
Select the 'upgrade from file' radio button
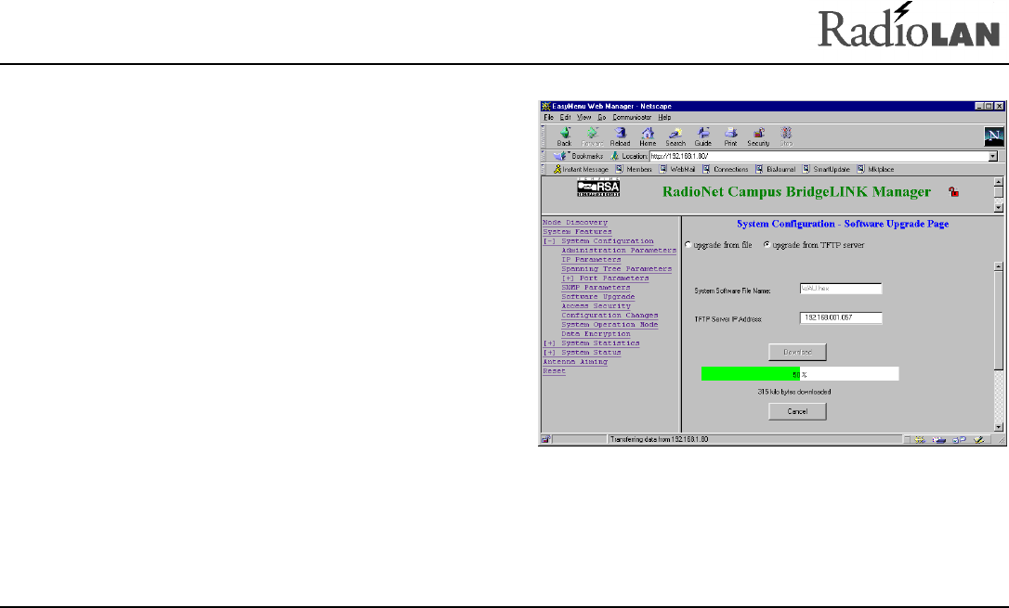(688, 245)
